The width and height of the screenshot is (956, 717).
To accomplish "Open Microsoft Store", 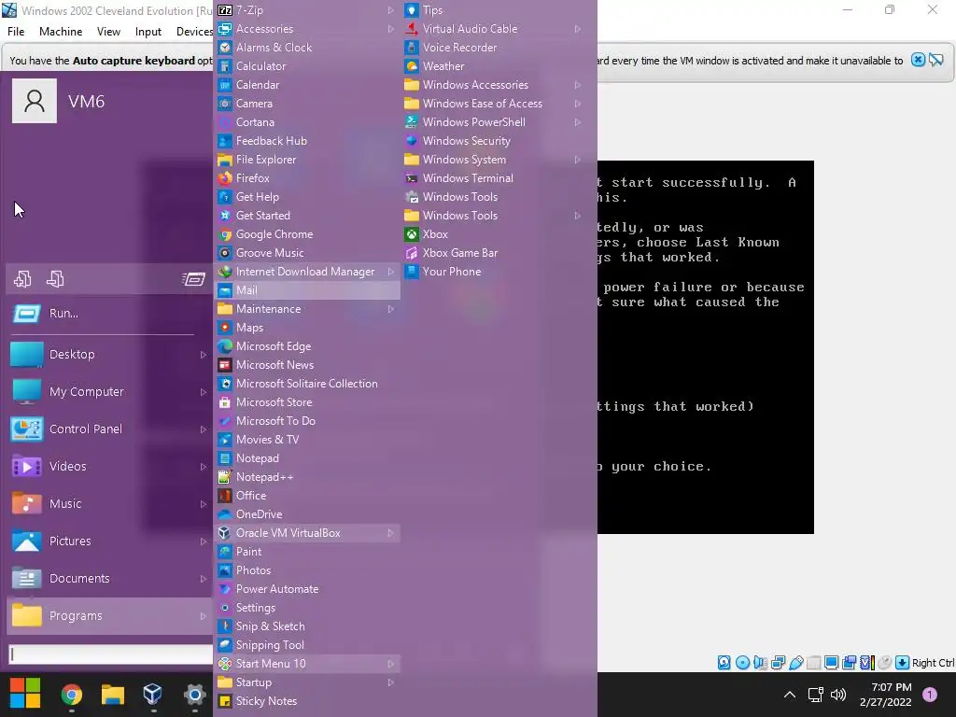I will point(306,401).
